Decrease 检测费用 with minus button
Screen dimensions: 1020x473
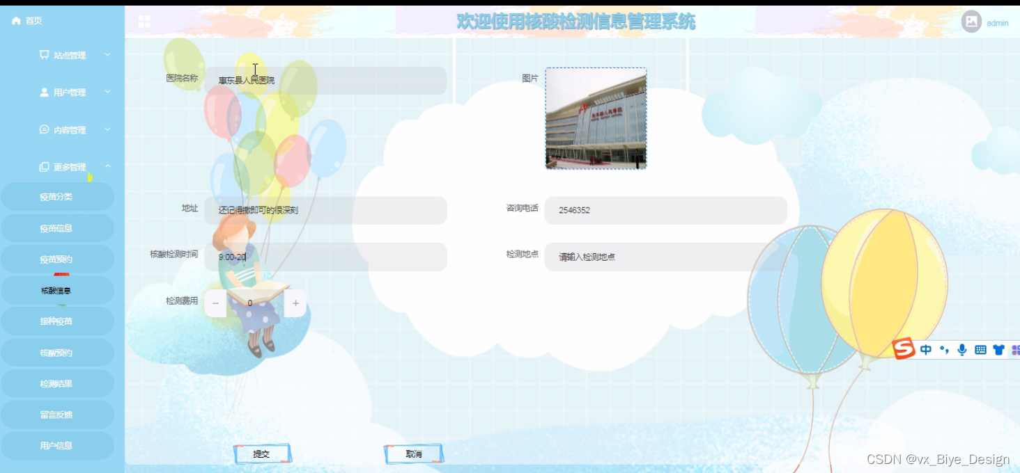tap(215, 303)
